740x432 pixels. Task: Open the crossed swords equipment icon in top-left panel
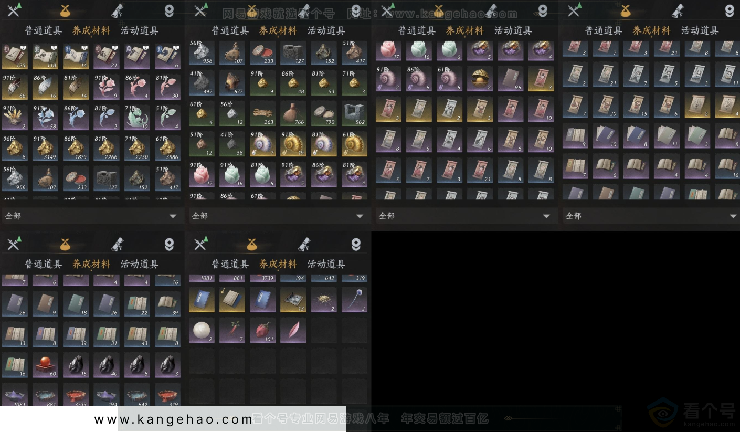pos(14,10)
